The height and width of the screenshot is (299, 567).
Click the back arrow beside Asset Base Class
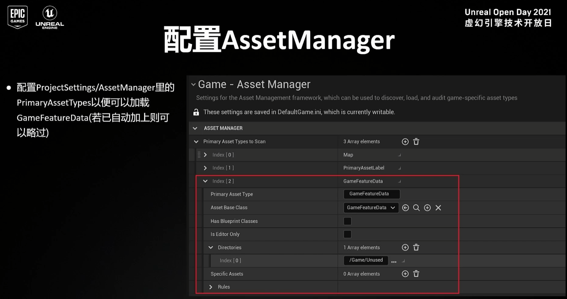point(406,208)
